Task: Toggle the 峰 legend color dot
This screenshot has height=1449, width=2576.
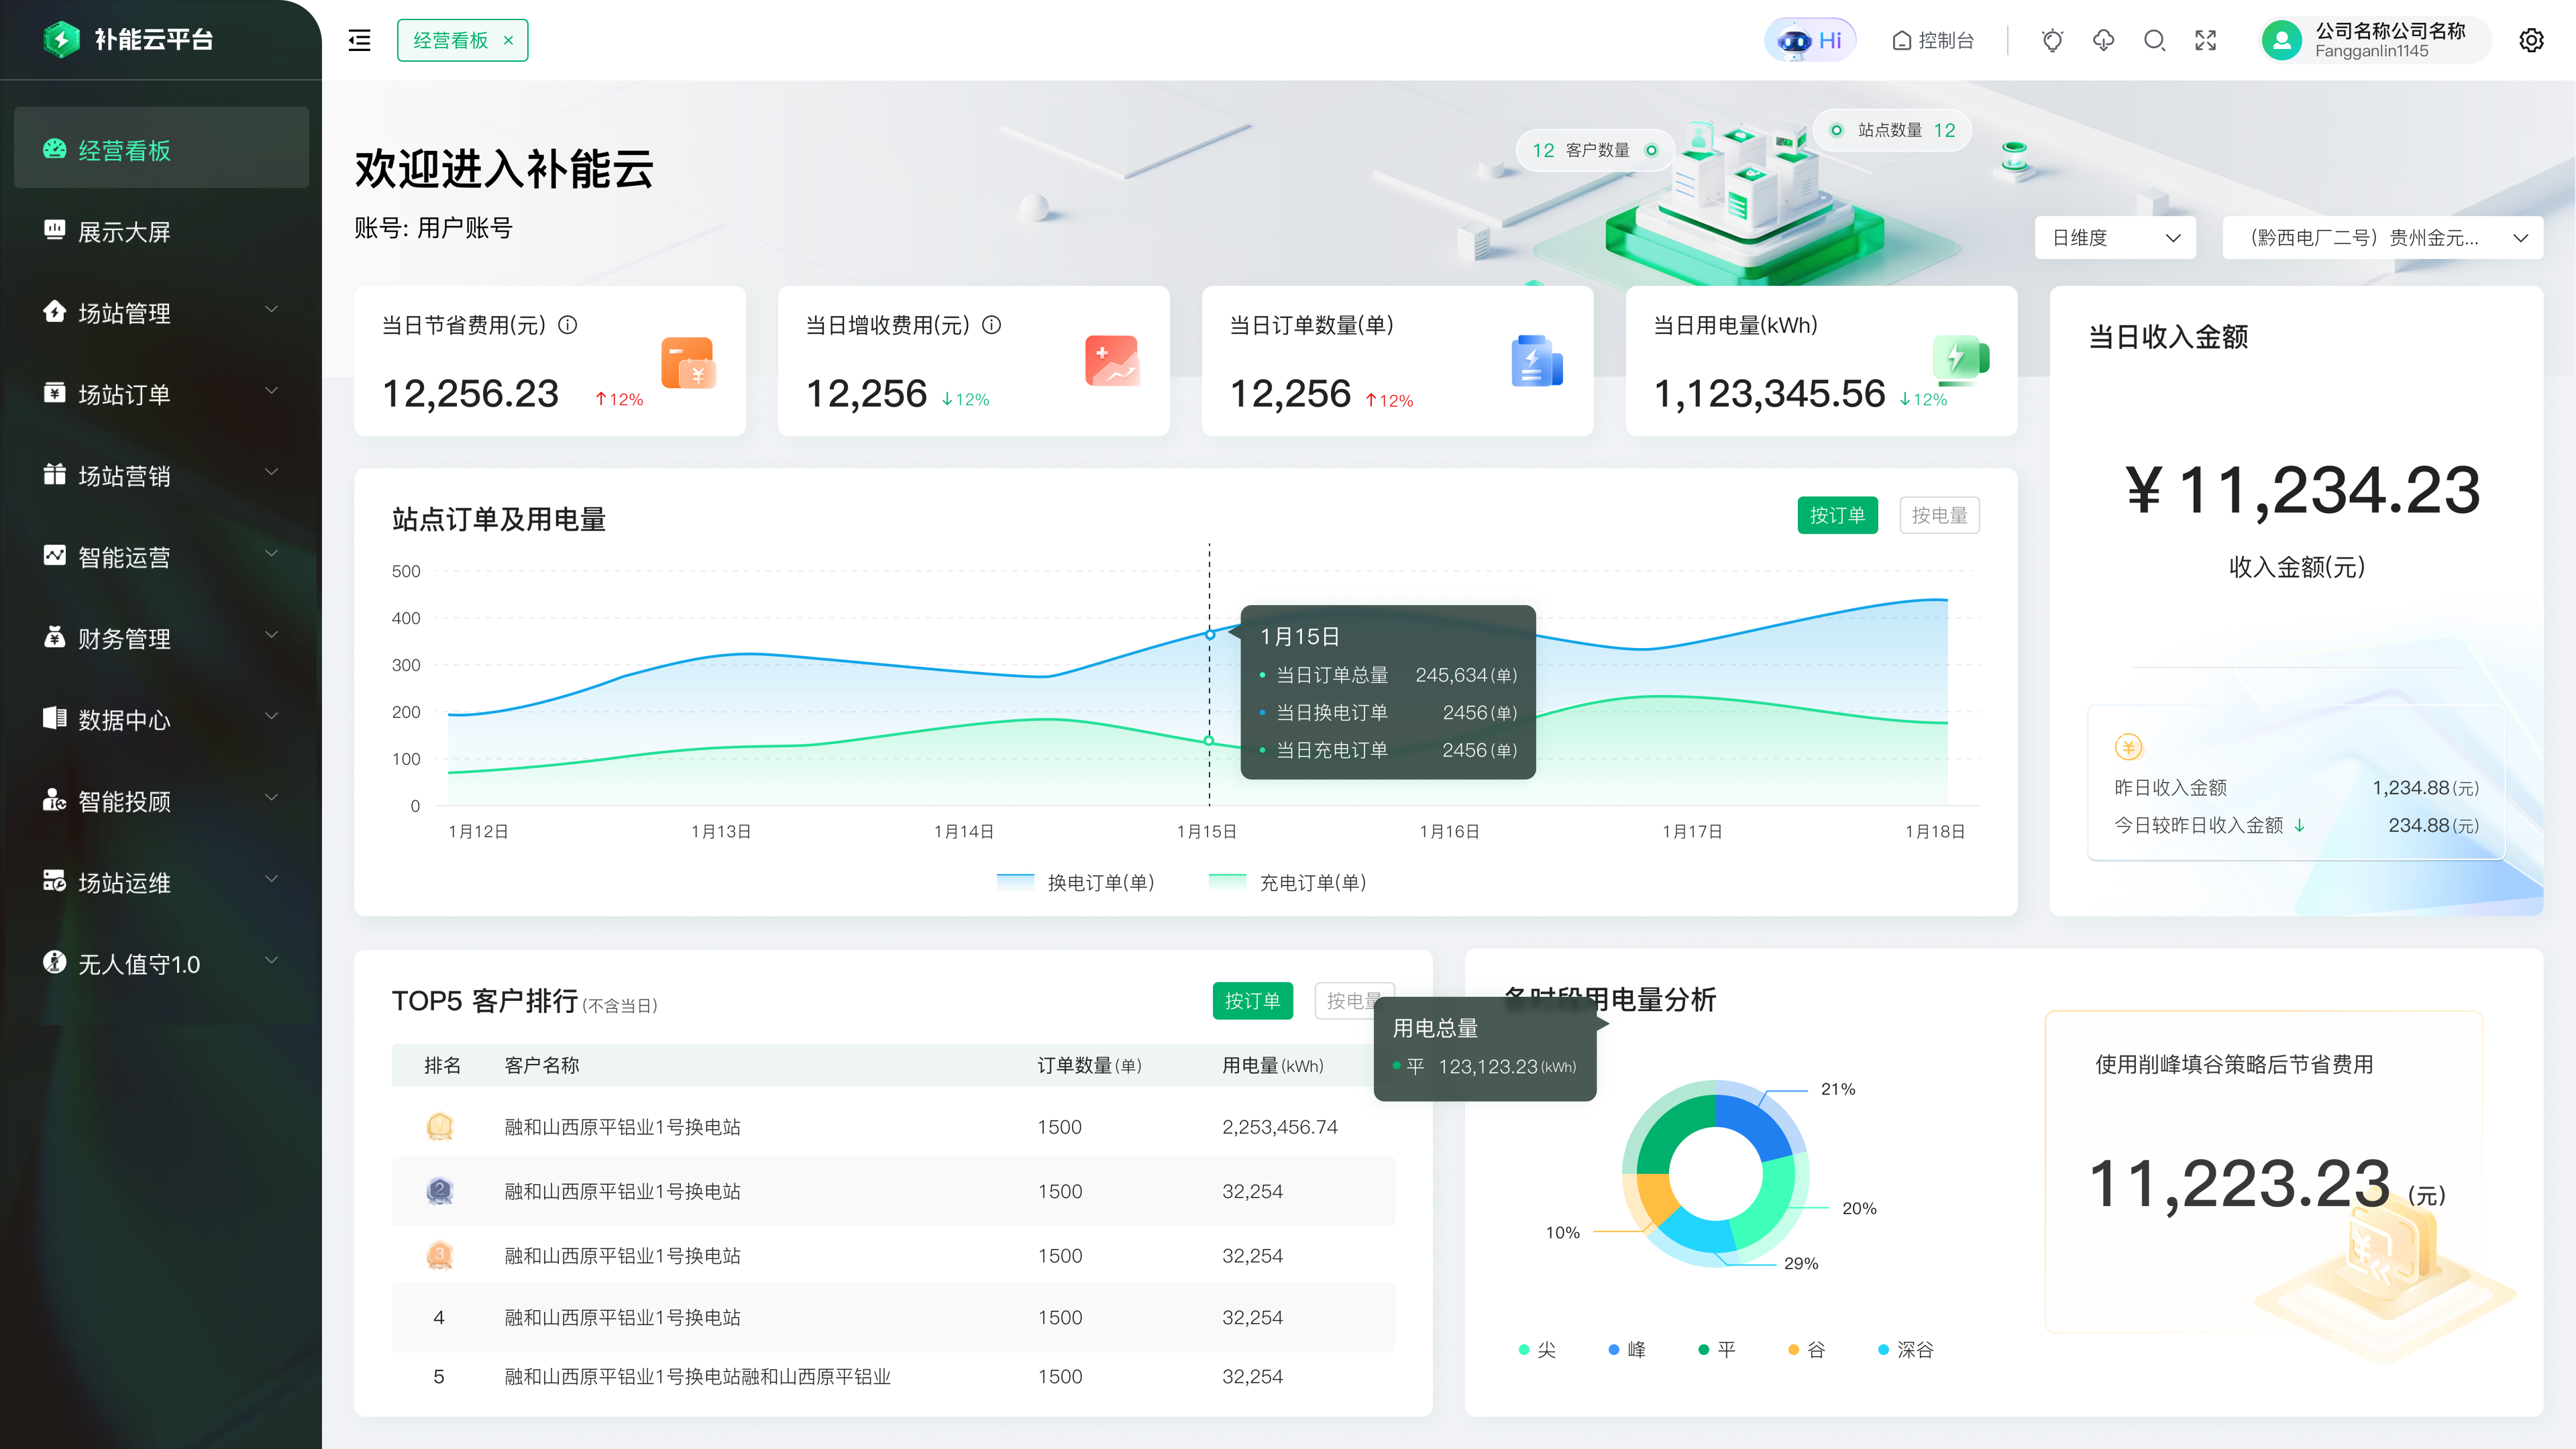Action: [1613, 1350]
